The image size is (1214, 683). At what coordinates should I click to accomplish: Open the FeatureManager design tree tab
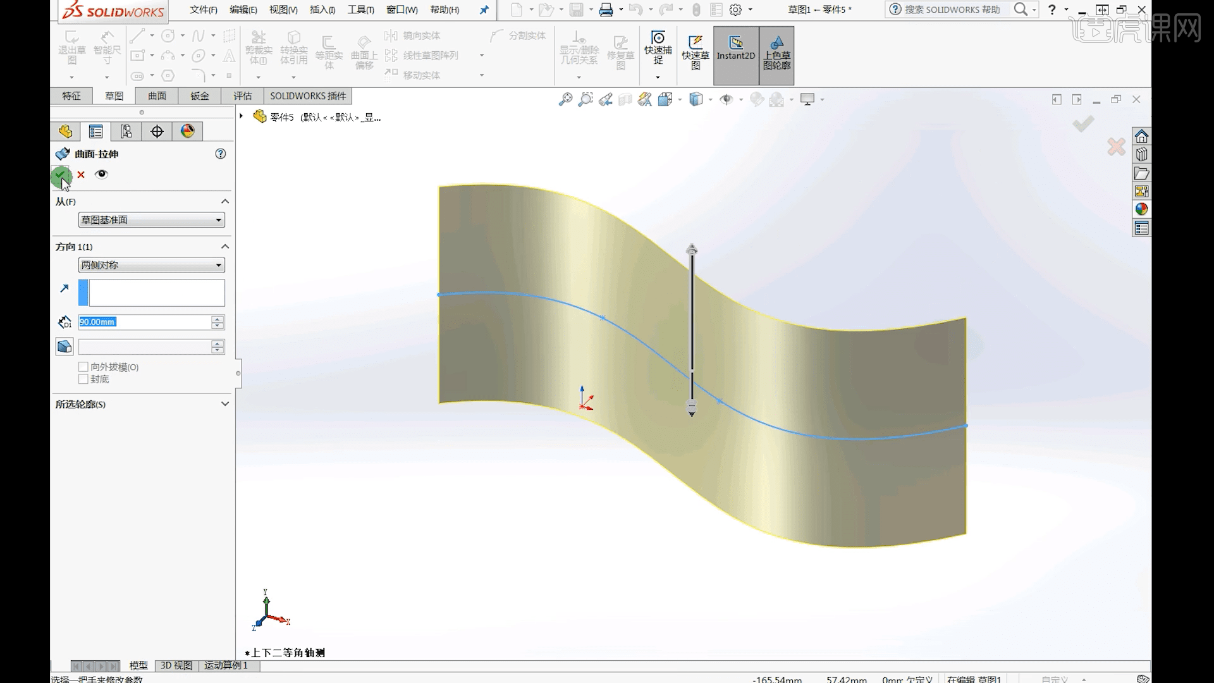(x=66, y=132)
